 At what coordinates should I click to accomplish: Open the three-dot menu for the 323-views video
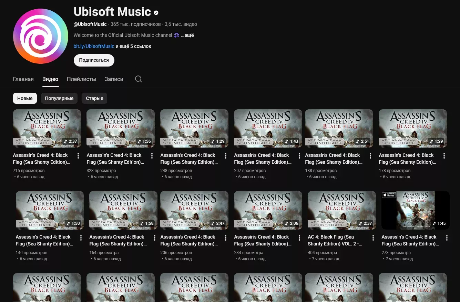coord(152,156)
